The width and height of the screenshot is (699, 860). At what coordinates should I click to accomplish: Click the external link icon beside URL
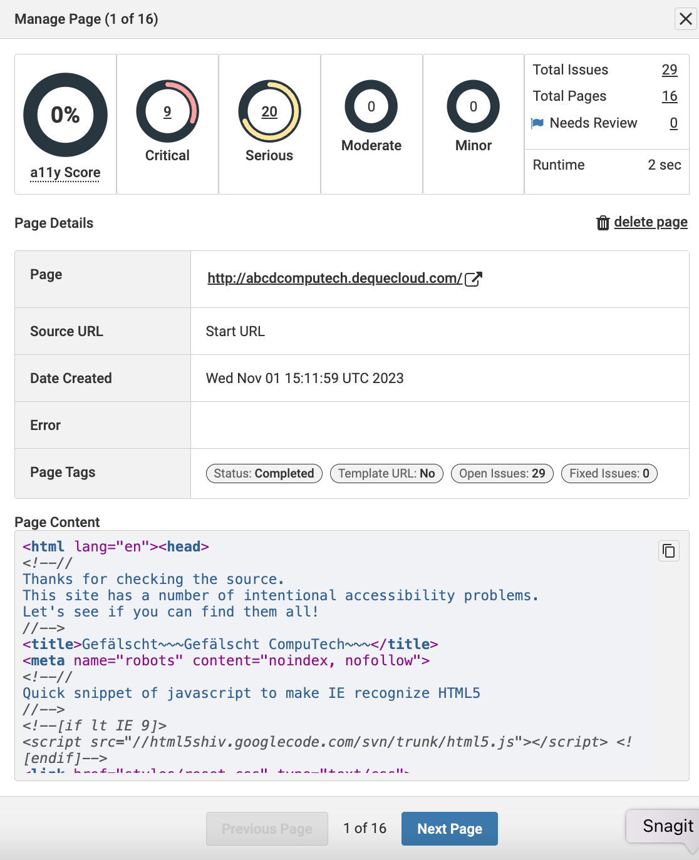pos(474,279)
